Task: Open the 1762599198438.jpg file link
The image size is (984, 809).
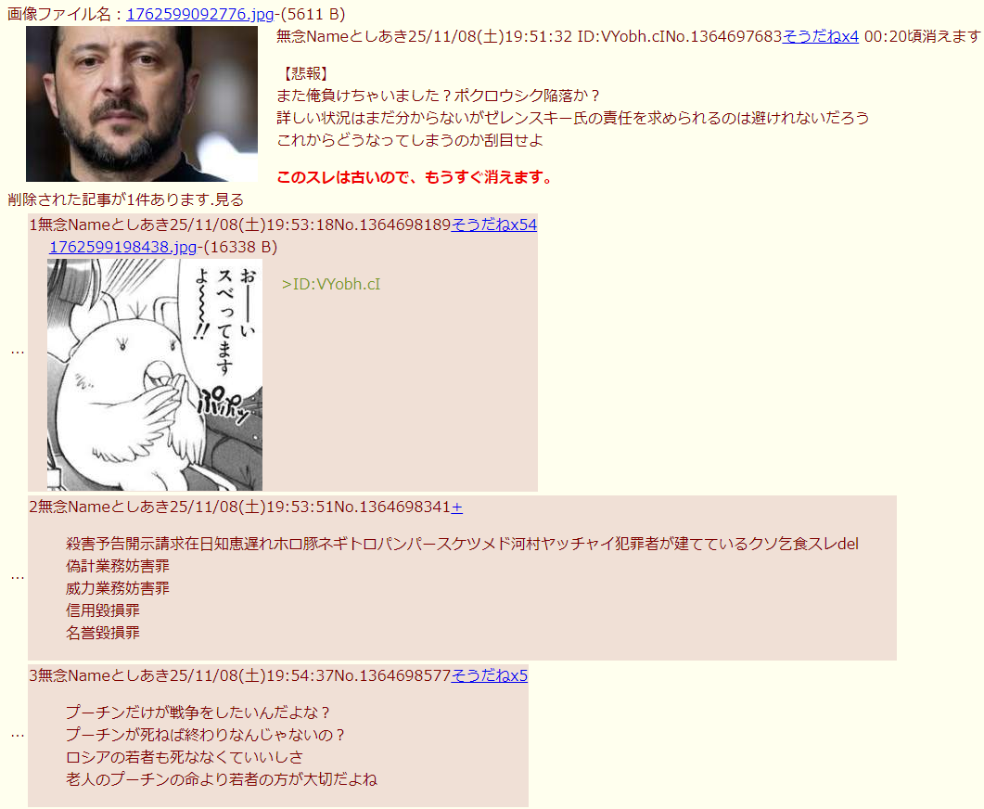Action: coord(123,247)
